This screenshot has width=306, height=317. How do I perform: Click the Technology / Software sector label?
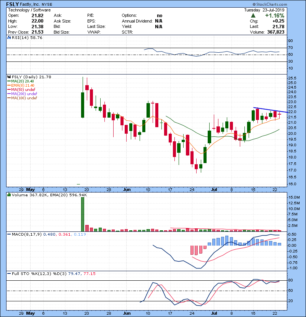pyautogui.click(x=29, y=10)
